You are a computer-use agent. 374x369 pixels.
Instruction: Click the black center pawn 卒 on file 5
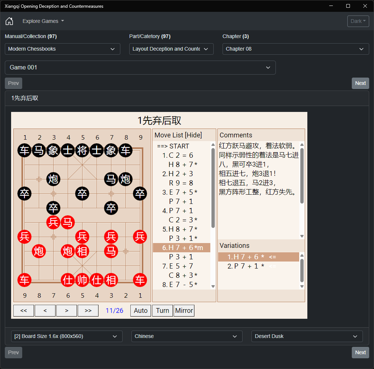click(x=82, y=194)
